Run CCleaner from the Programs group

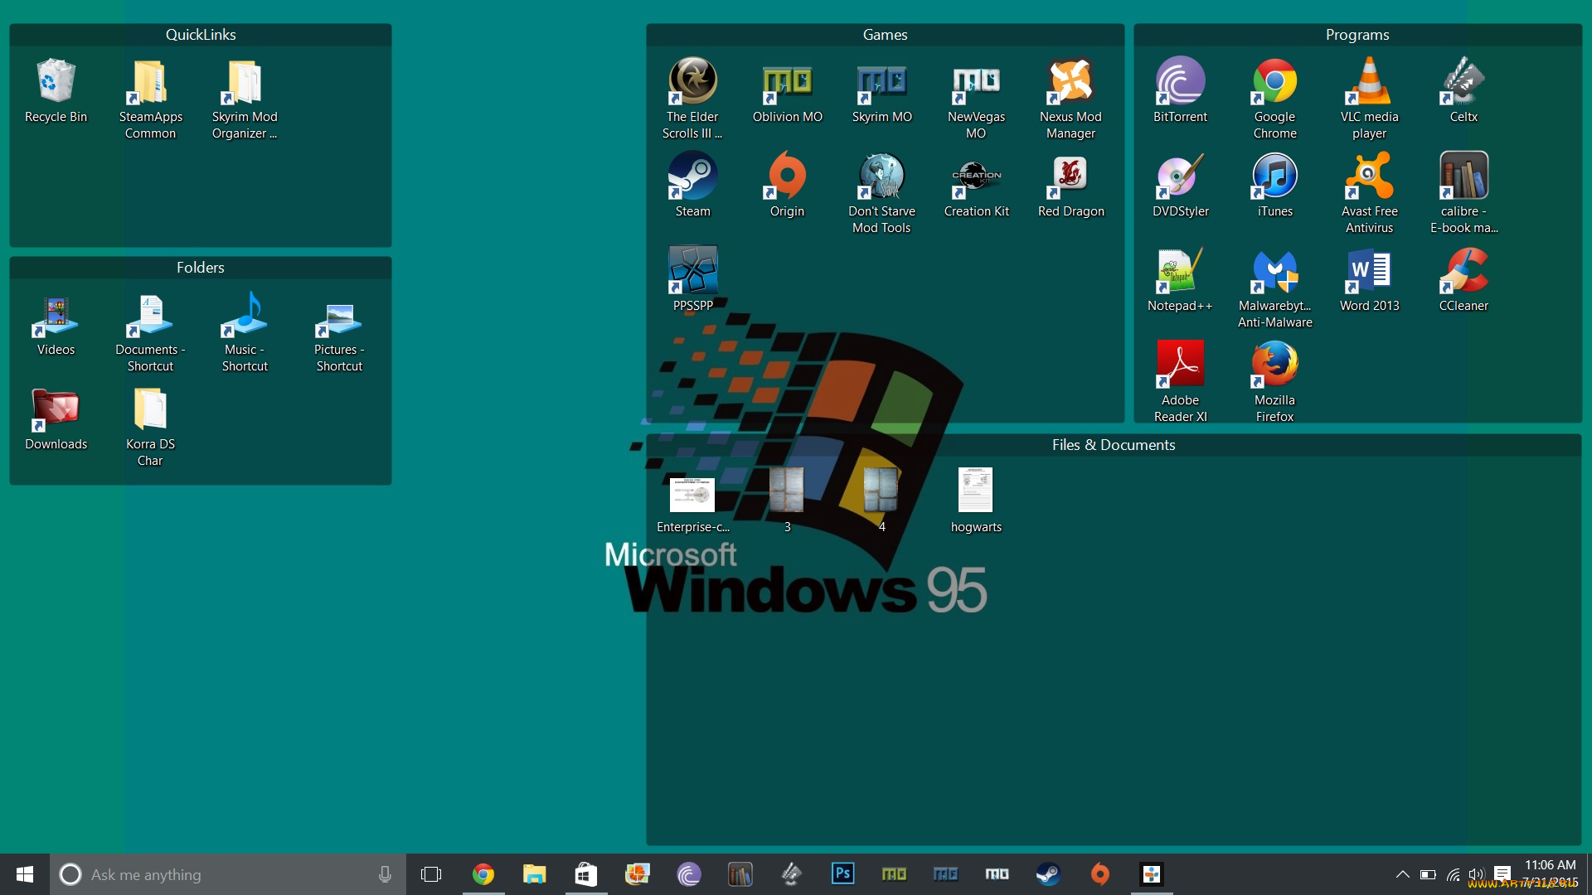tap(1463, 271)
